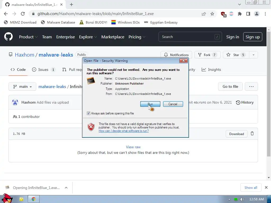Open the Enterprise nav item

point(66,37)
